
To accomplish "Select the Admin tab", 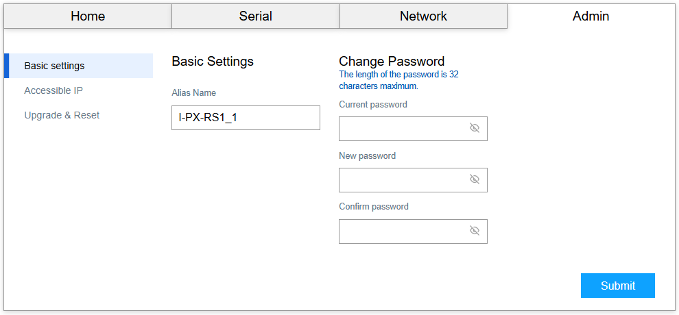I will click(591, 16).
